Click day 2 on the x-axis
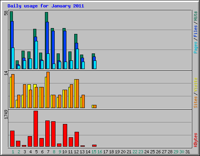The height and width of the screenshot is (156, 200). (x=19, y=152)
